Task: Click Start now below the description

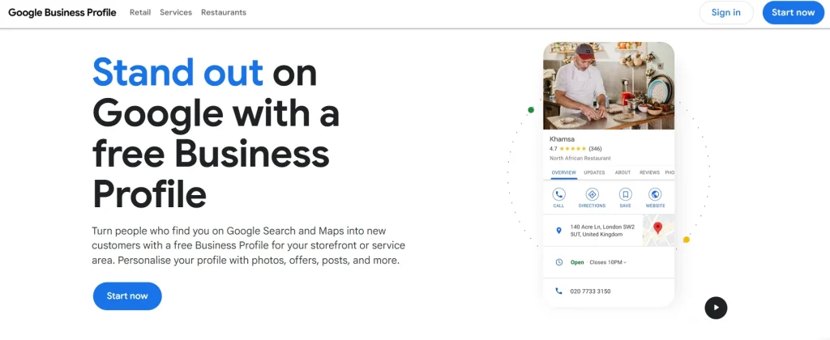Action: [127, 295]
